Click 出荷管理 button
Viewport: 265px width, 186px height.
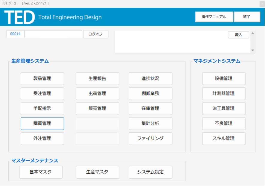[97, 94]
